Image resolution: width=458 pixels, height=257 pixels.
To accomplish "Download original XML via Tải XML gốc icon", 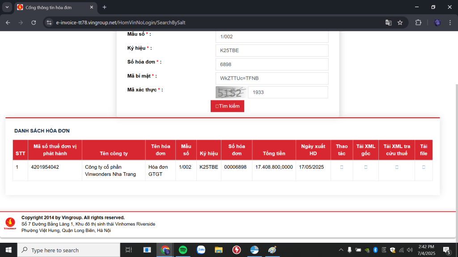I will 365,167.
